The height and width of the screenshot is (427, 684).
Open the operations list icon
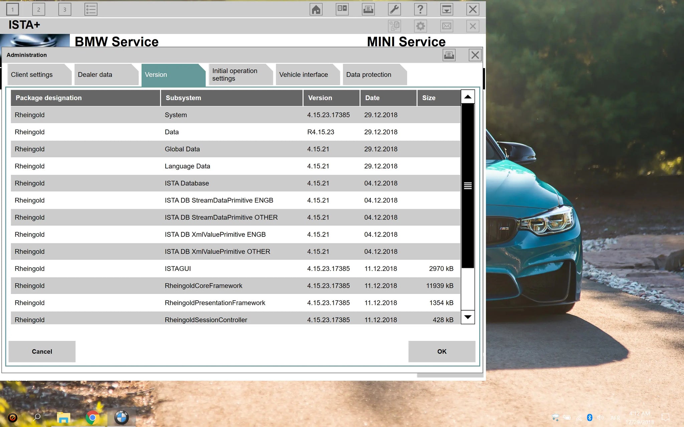coord(91,9)
